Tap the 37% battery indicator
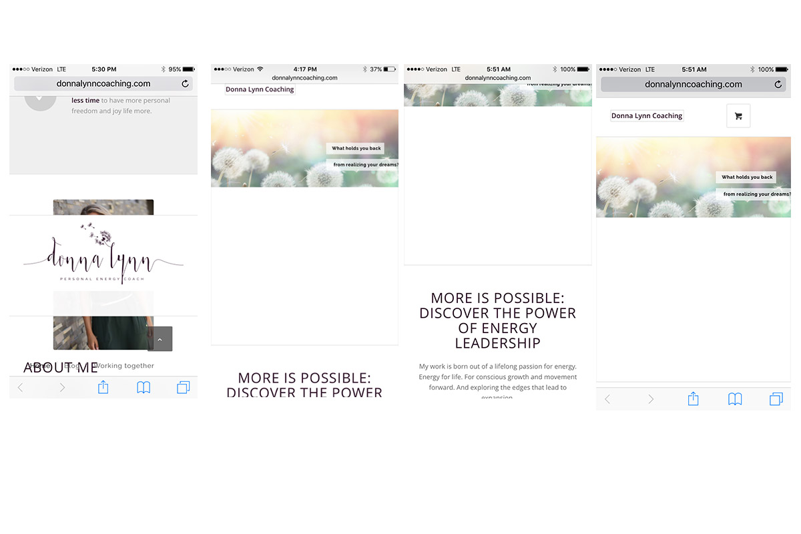Viewport: 801px width, 534px height. coord(383,69)
